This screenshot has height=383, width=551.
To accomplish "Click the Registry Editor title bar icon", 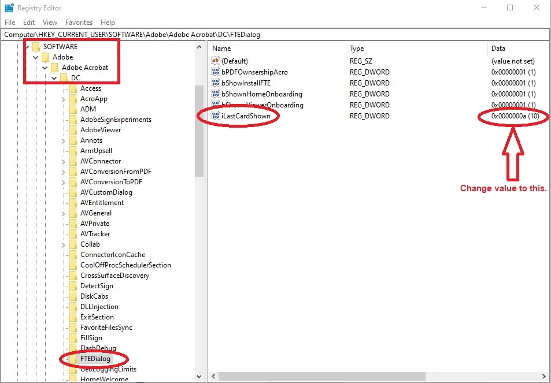I will (9, 8).
